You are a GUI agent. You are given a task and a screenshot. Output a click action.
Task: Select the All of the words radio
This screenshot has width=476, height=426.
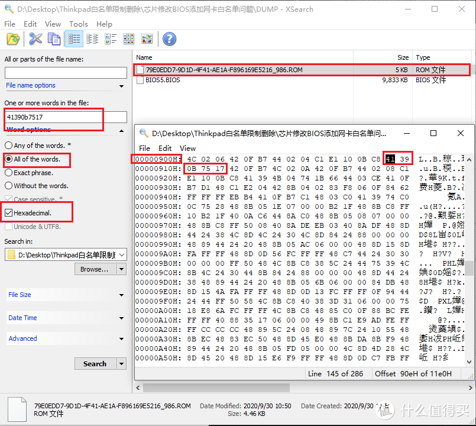pyautogui.click(x=8, y=159)
